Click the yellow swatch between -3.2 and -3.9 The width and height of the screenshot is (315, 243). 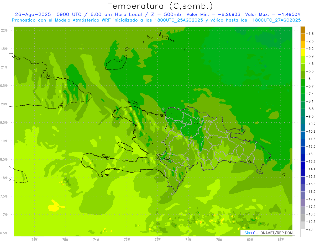pos(303,52)
